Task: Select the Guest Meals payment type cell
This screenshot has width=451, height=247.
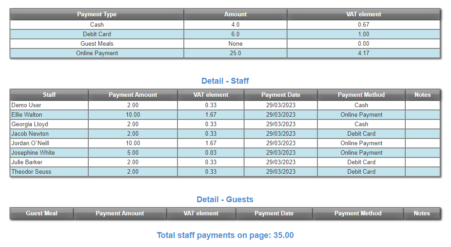Action: point(97,44)
